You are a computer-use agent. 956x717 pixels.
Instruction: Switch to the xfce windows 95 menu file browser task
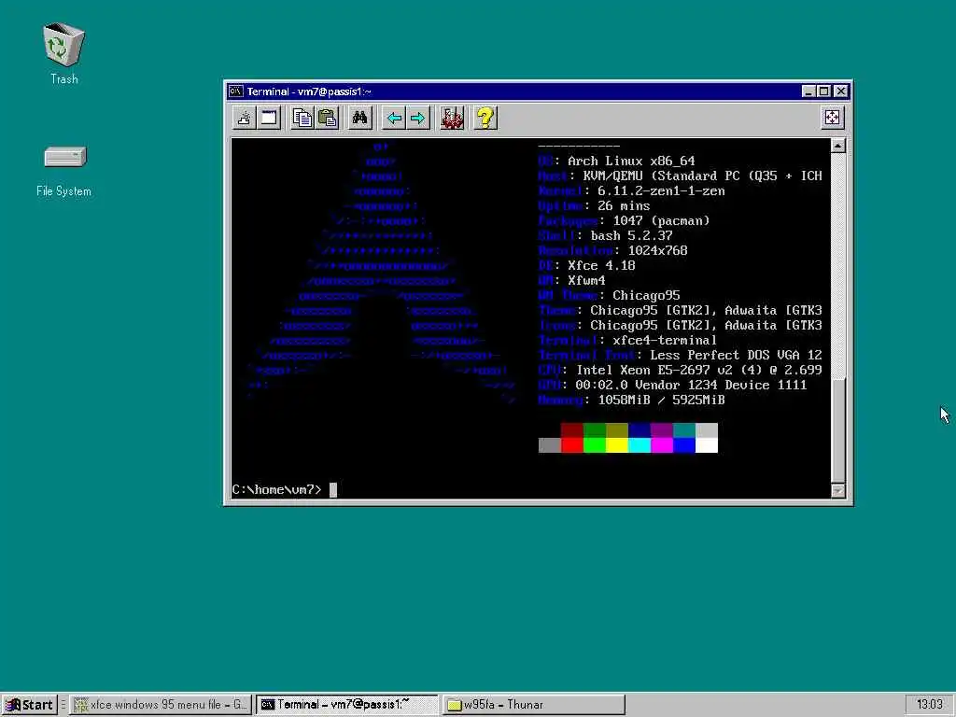(x=161, y=705)
